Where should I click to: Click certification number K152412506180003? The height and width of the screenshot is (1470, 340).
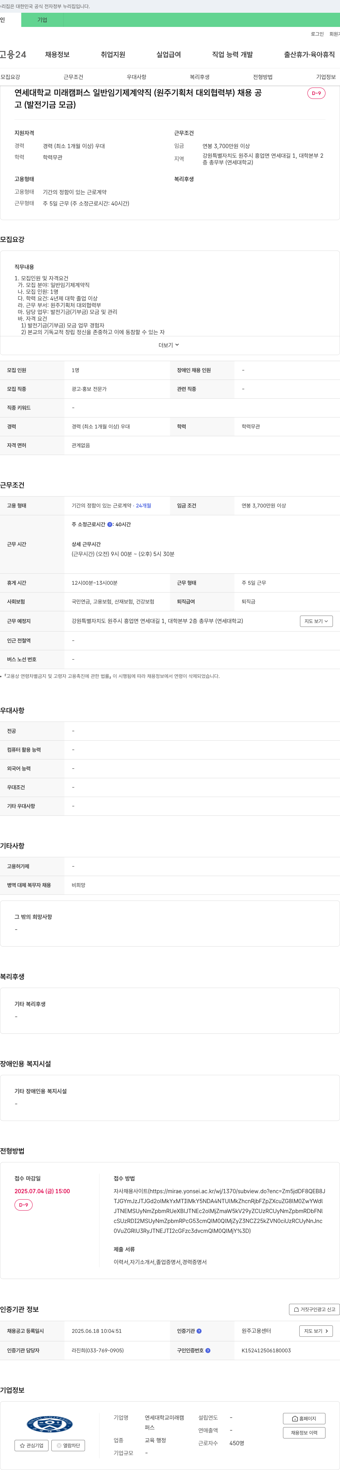(266, 1350)
